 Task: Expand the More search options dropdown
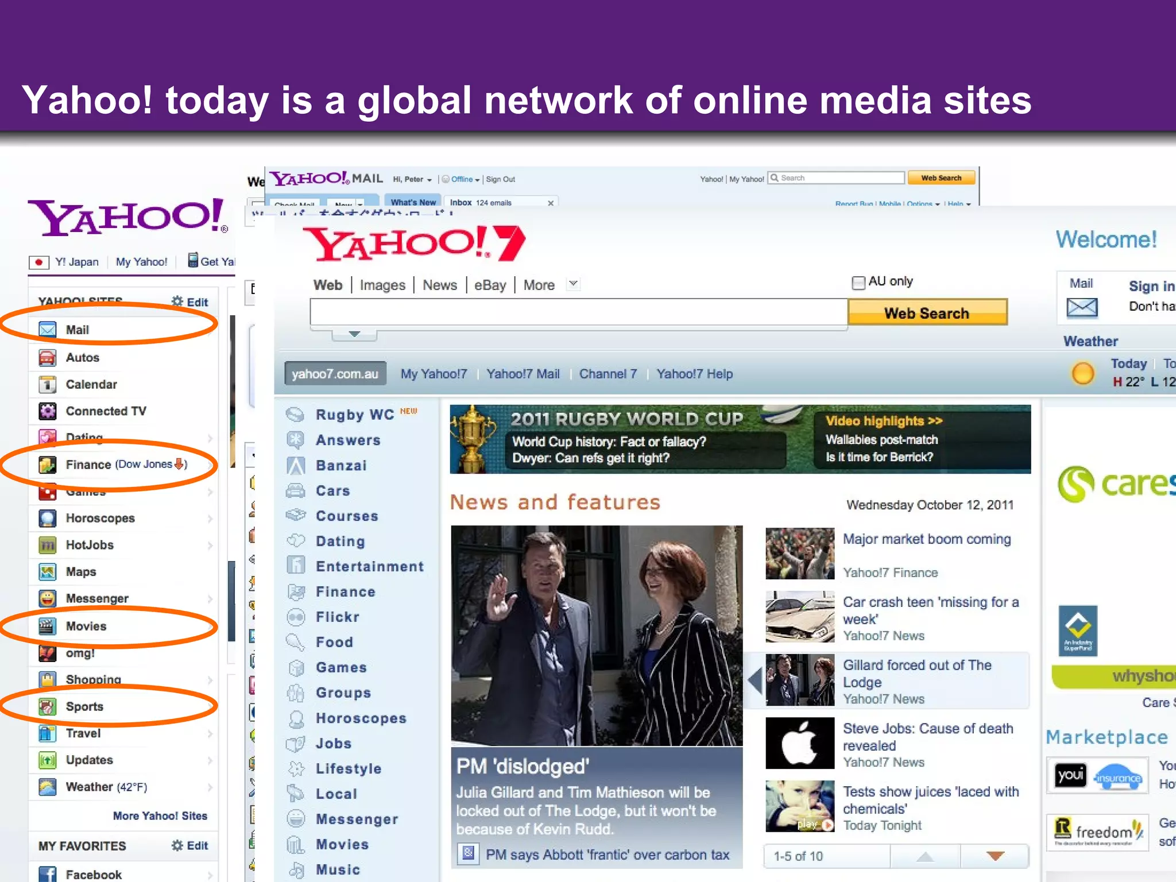point(573,284)
